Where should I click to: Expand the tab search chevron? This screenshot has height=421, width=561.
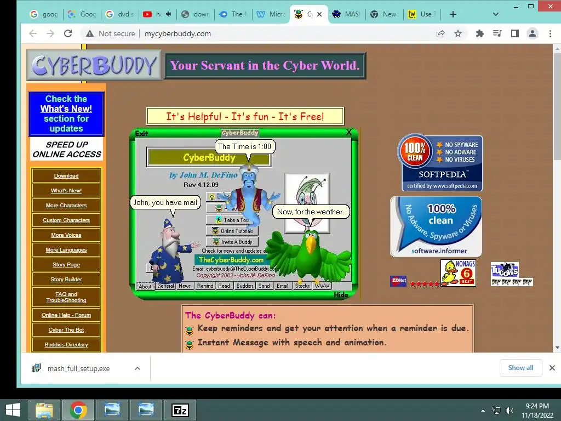pyautogui.click(x=495, y=14)
